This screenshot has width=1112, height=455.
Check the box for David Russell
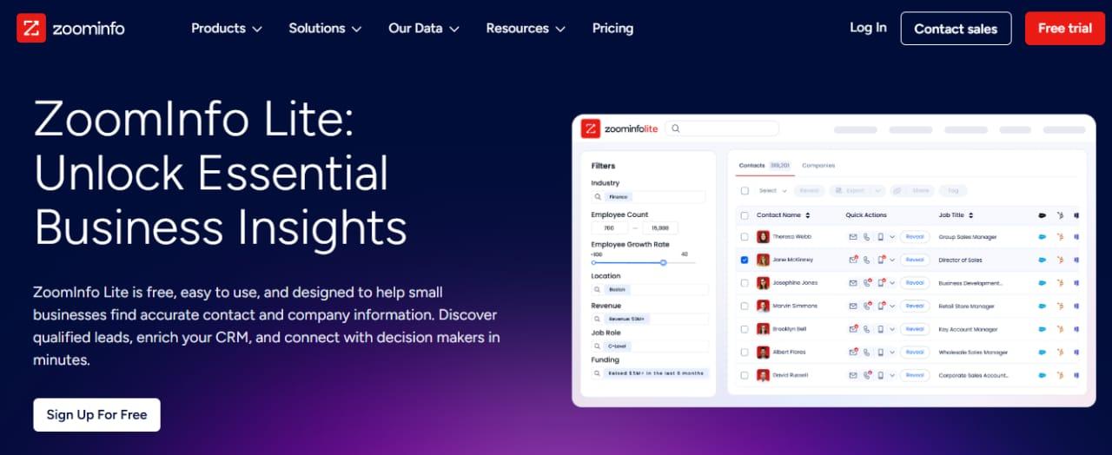coord(745,375)
